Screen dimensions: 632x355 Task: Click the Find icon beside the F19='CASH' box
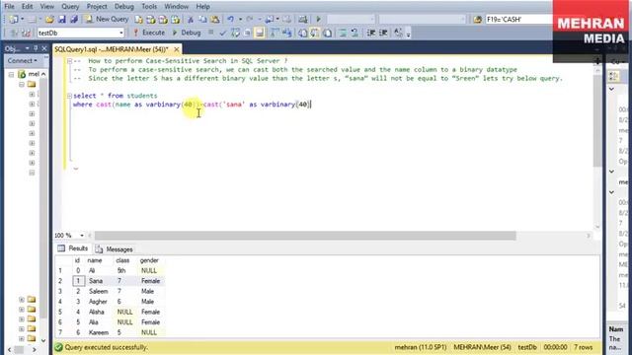tap(477, 20)
